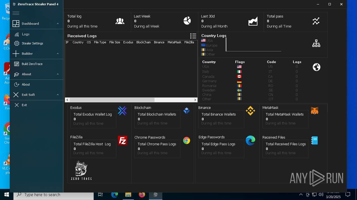Click the Build ZeroTrace sliders icon
The image size is (357, 200).
17,64
